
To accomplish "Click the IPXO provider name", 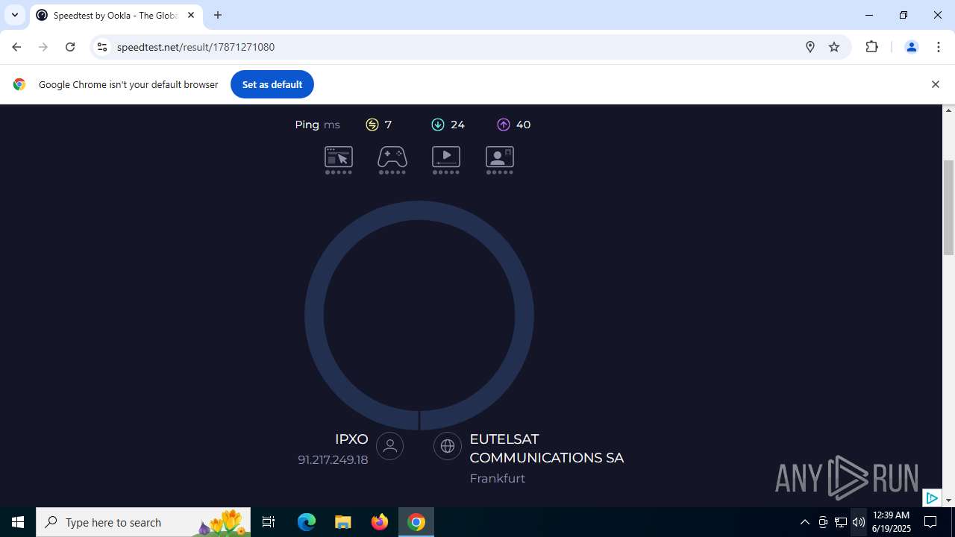I will [351, 439].
